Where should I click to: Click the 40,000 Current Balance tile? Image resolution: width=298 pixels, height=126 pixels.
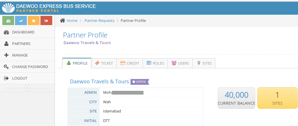[236, 98]
